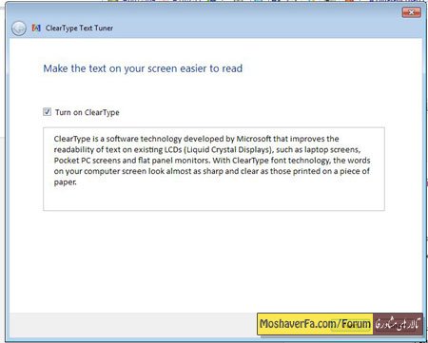Image resolution: width=428 pixels, height=343 pixels.
Task: Click the word 'paper.' ending the description
Action: pyautogui.click(x=65, y=182)
